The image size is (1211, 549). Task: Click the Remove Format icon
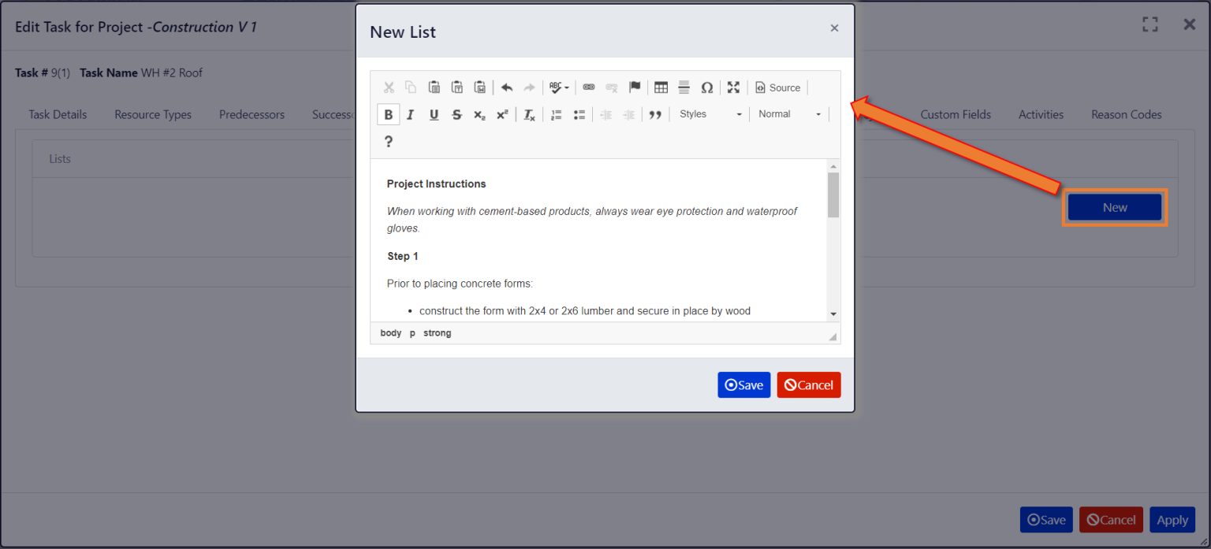point(529,114)
